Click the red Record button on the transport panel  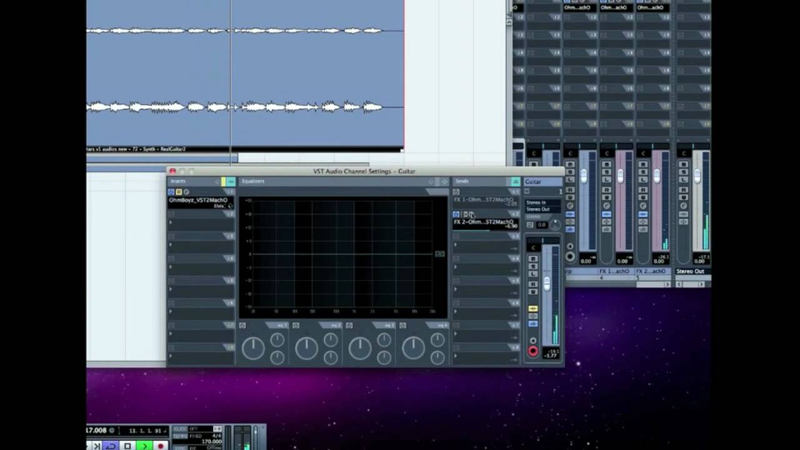click(161, 446)
